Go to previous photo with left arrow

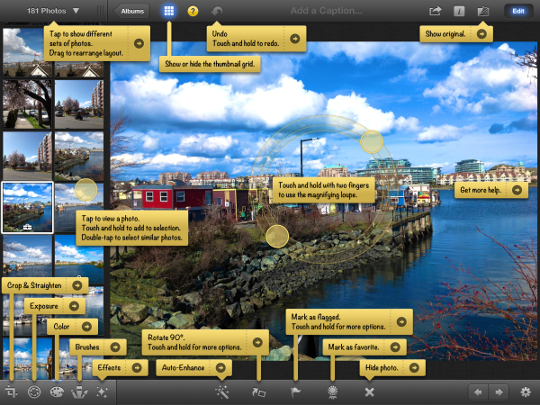point(478,391)
